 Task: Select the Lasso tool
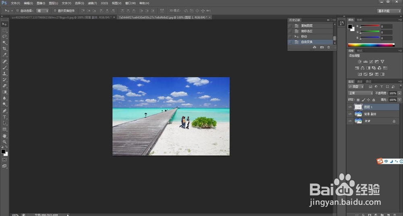click(4, 37)
